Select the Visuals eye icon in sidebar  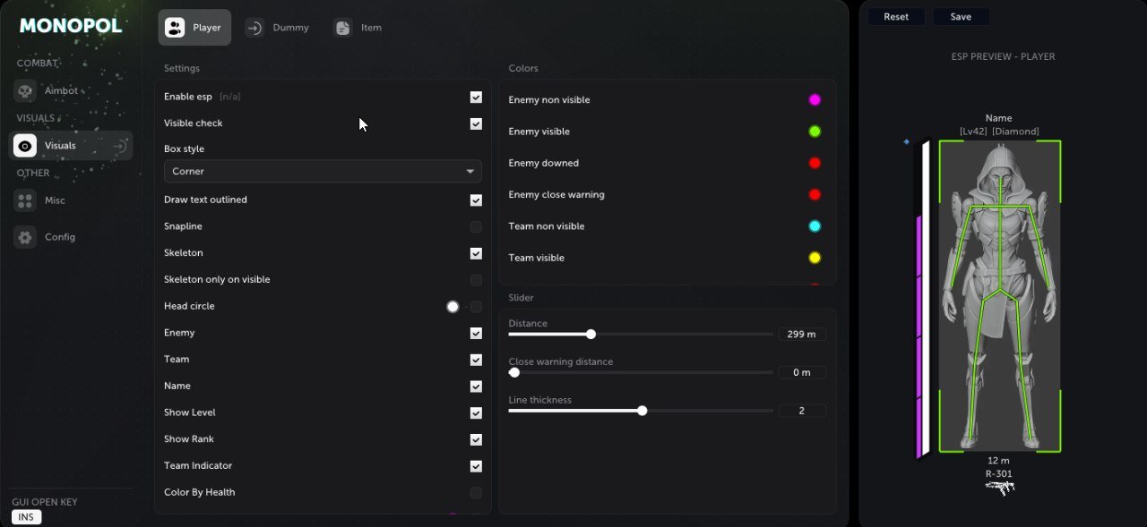coord(25,146)
